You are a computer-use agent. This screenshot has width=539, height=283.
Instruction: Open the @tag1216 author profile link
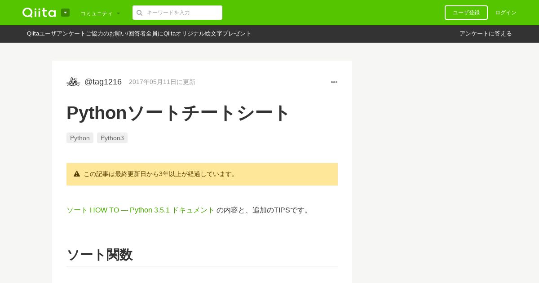103,82
